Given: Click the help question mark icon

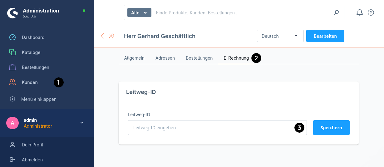Looking at the screenshot, I should (x=371, y=12).
